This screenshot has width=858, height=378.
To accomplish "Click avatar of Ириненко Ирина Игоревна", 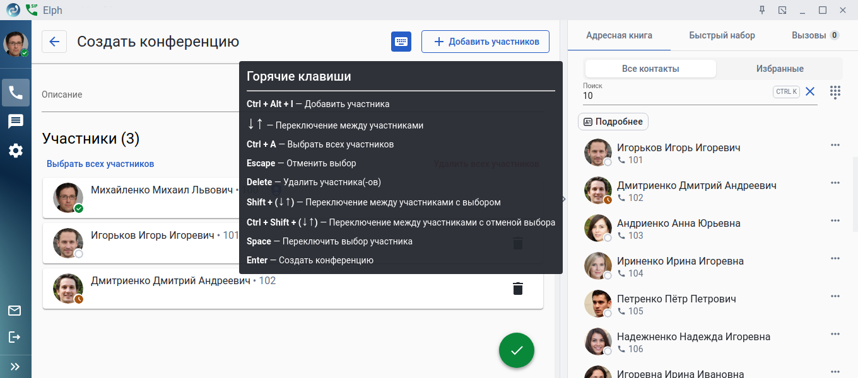I will (598, 266).
